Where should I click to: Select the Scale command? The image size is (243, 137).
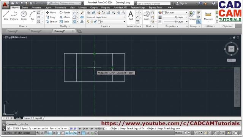click(64, 22)
